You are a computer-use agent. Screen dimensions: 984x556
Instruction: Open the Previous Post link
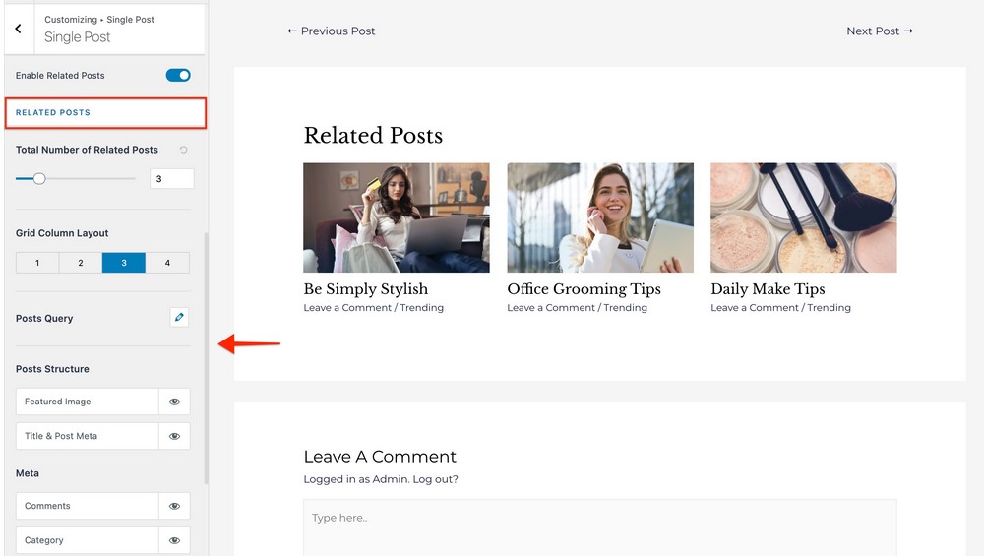331,31
